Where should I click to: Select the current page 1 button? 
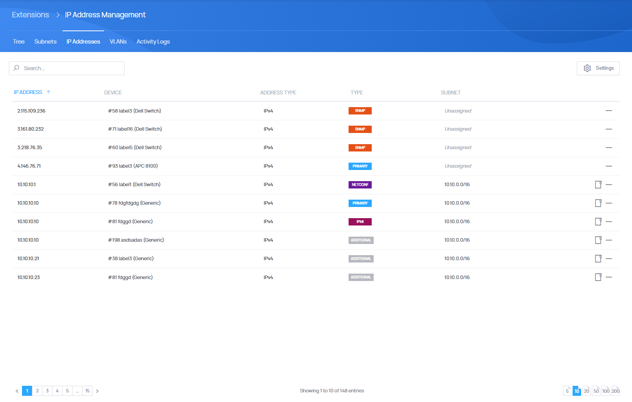pyautogui.click(x=27, y=391)
